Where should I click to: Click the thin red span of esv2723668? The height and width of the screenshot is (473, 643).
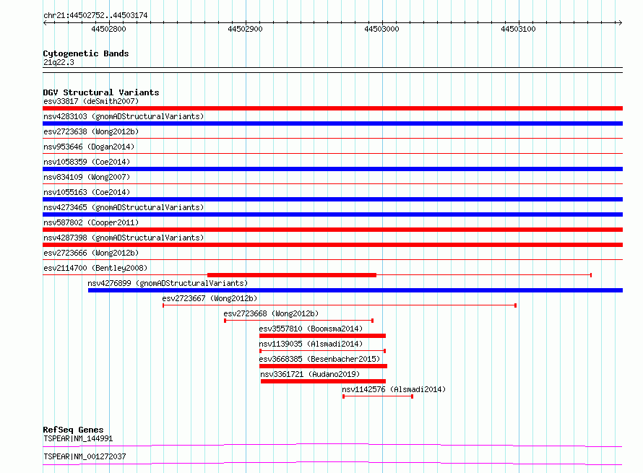299,321
